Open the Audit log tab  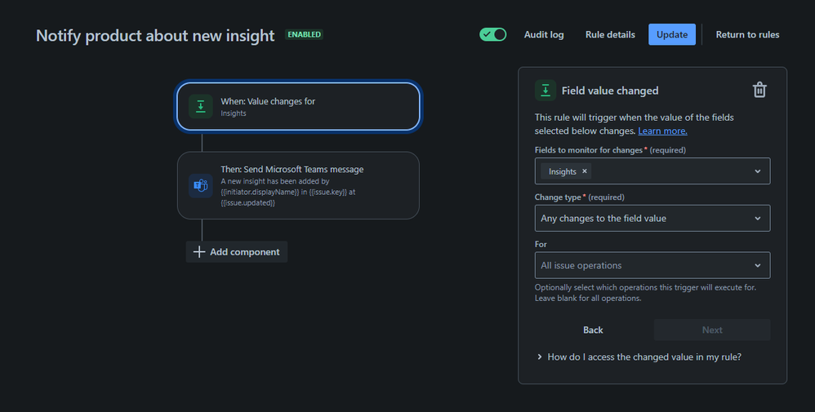pos(544,35)
